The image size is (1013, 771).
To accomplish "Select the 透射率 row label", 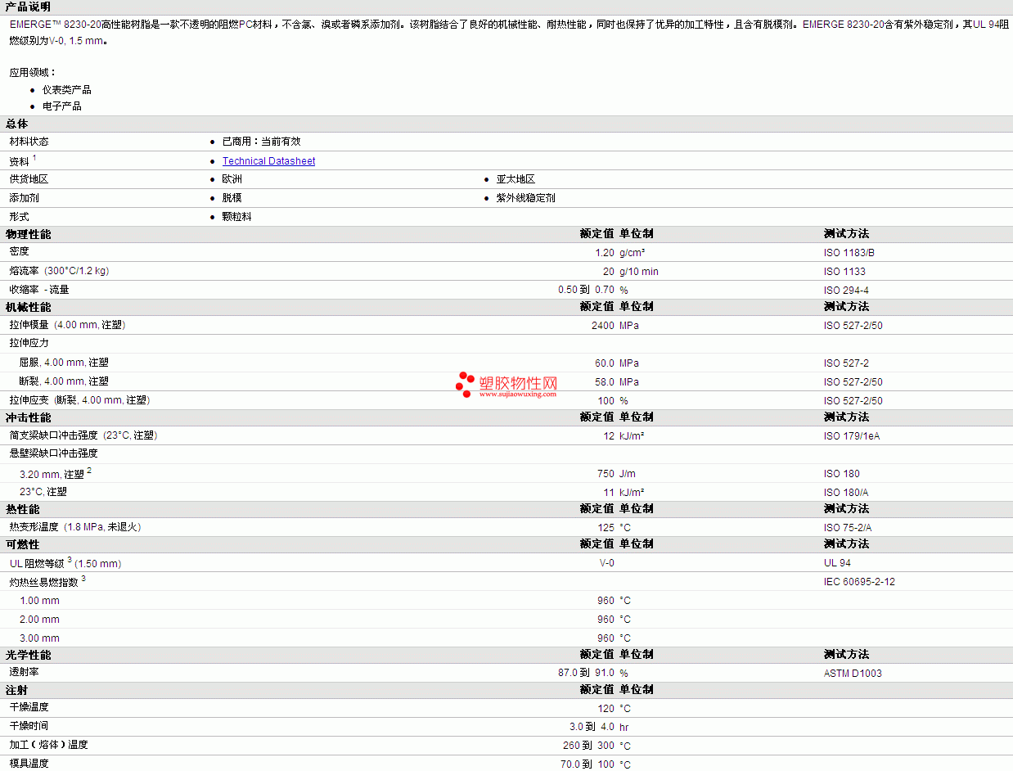I will 24,672.
